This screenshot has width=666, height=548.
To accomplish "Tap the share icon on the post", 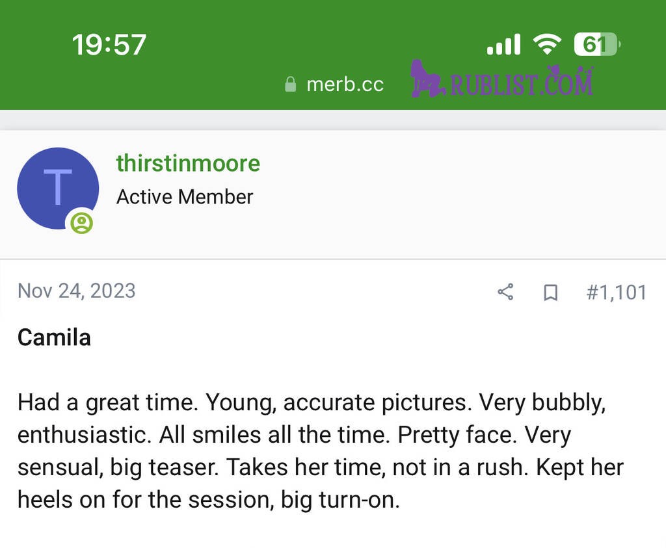I will 505,292.
